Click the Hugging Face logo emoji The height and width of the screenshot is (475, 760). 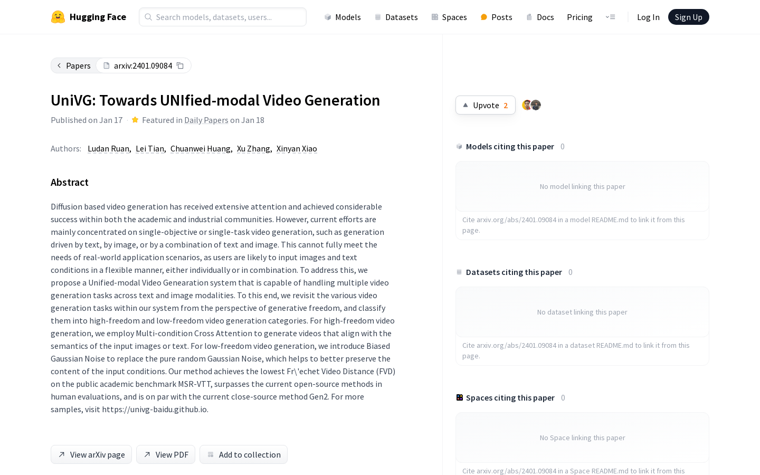[58, 17]
